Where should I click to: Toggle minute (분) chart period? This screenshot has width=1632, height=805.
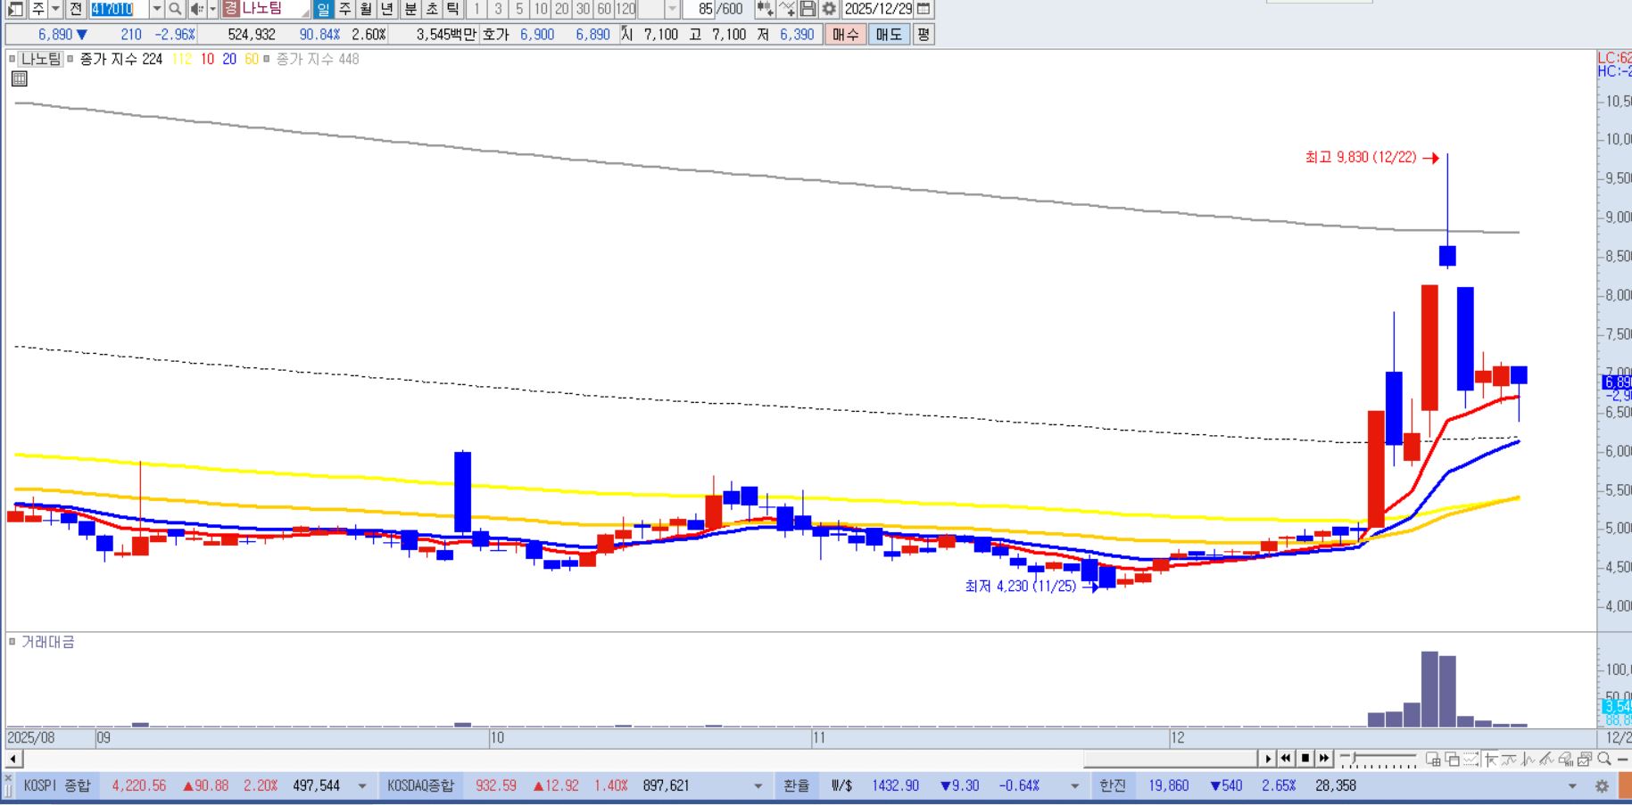(x=410, y=9)
